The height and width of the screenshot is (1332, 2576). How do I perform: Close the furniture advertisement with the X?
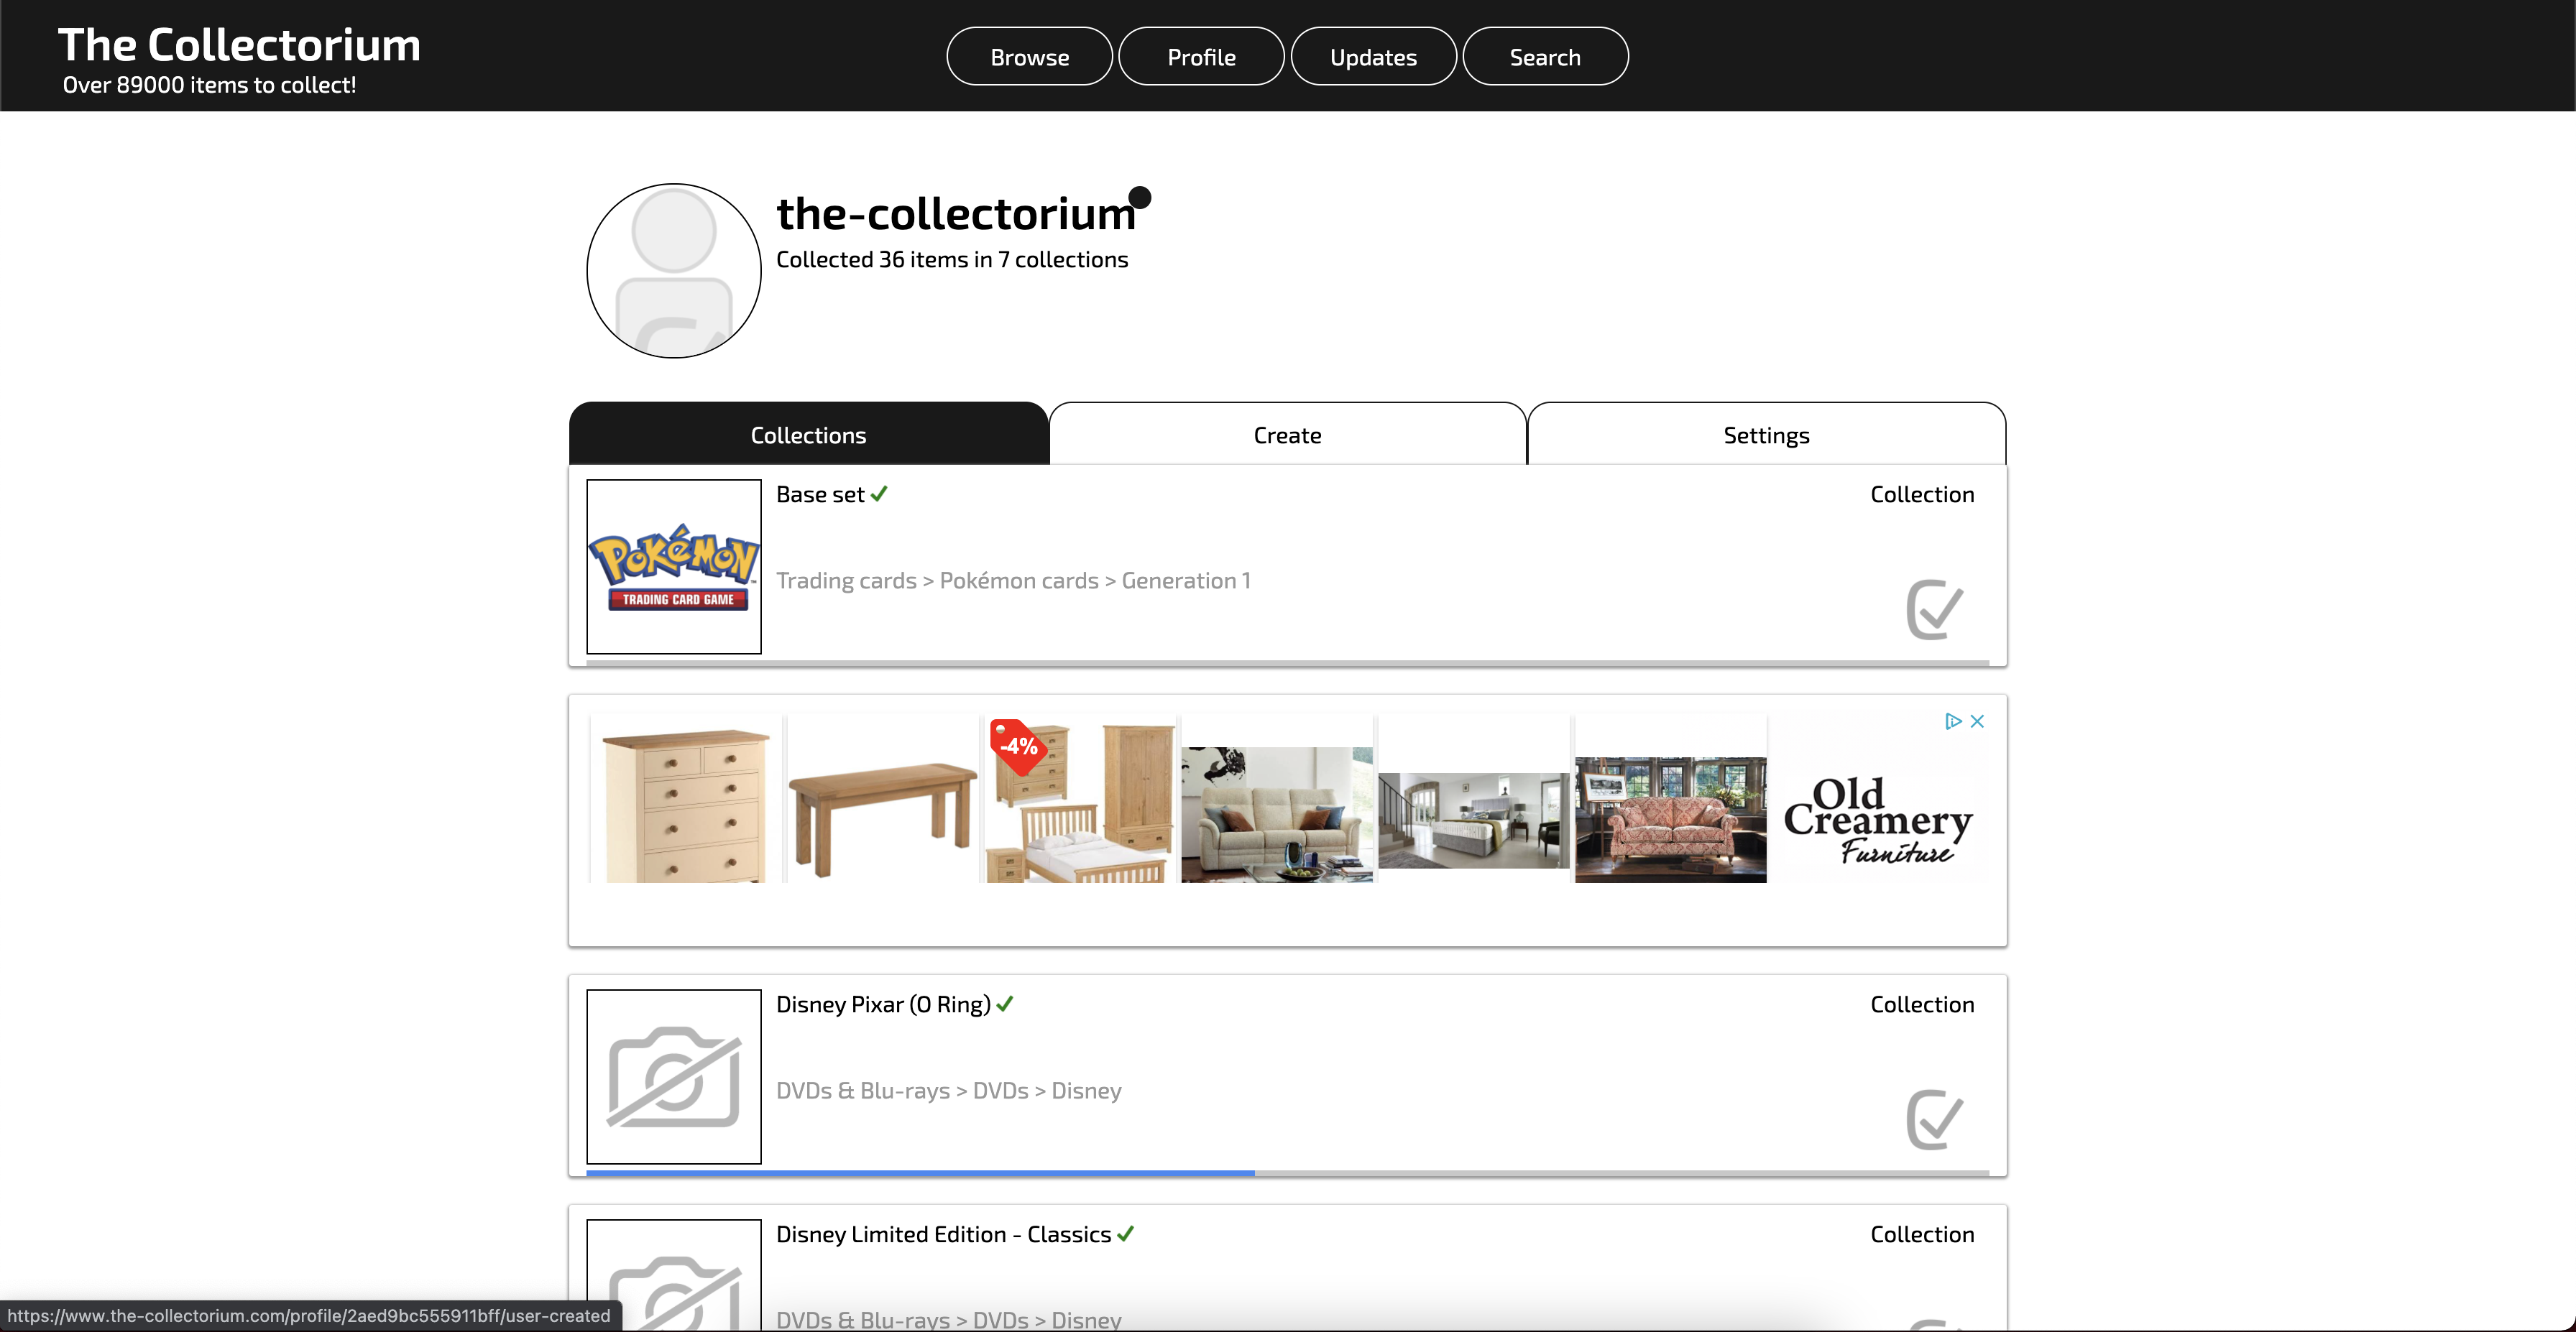[1977, 721]
